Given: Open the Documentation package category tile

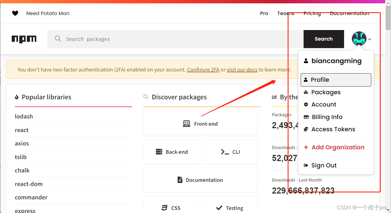Looking at the screenshot, I should pyautogui.click(x=200, y=180).
